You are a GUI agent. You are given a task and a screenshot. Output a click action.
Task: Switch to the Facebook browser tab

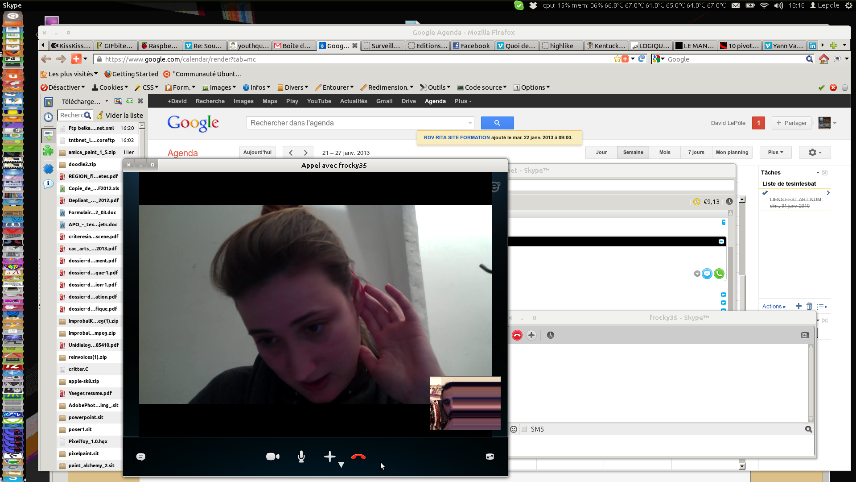coord(472,46)
